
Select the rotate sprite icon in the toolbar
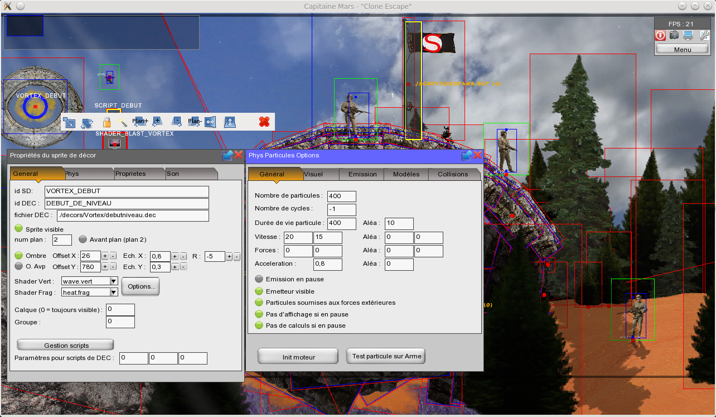87,122
